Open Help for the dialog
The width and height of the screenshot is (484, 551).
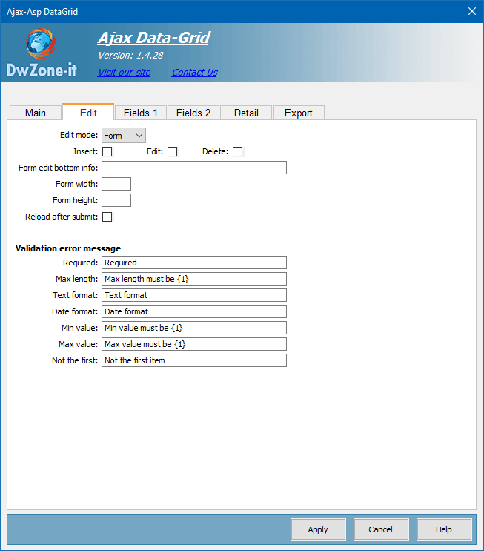click(443, 529)
